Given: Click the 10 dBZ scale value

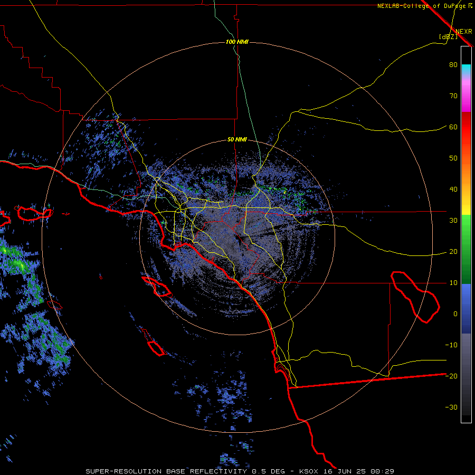Looking at the screenshot, I should 453,283.
